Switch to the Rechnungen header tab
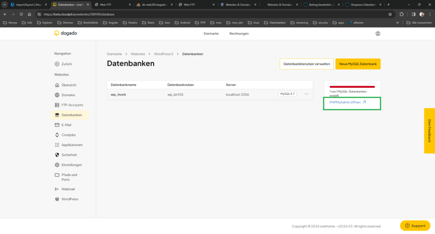The height and width of the screenshot is (234, 435). (239, 34)
